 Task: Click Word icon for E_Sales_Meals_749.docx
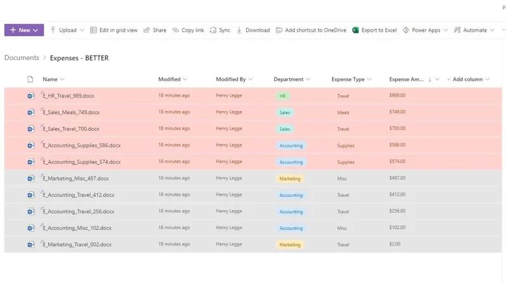coord(31,112)
